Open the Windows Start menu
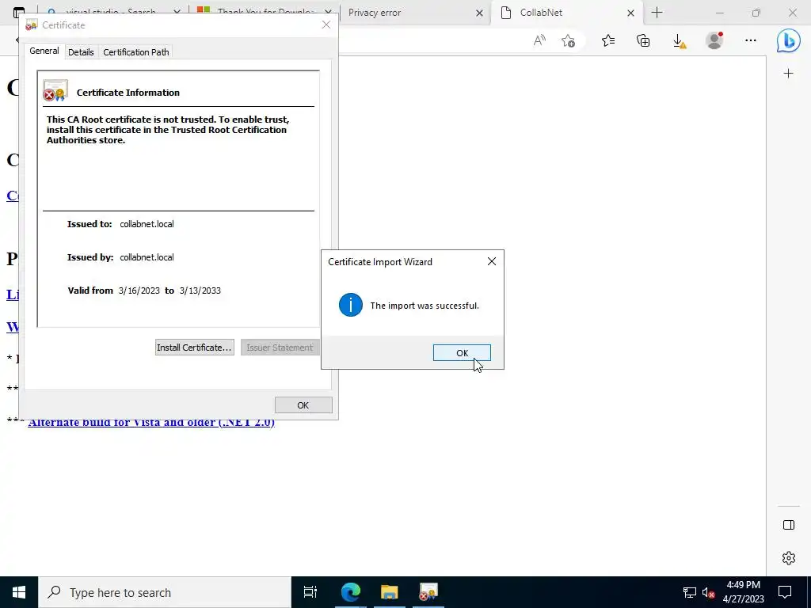The image size is (811, 608). pos(19,592)
